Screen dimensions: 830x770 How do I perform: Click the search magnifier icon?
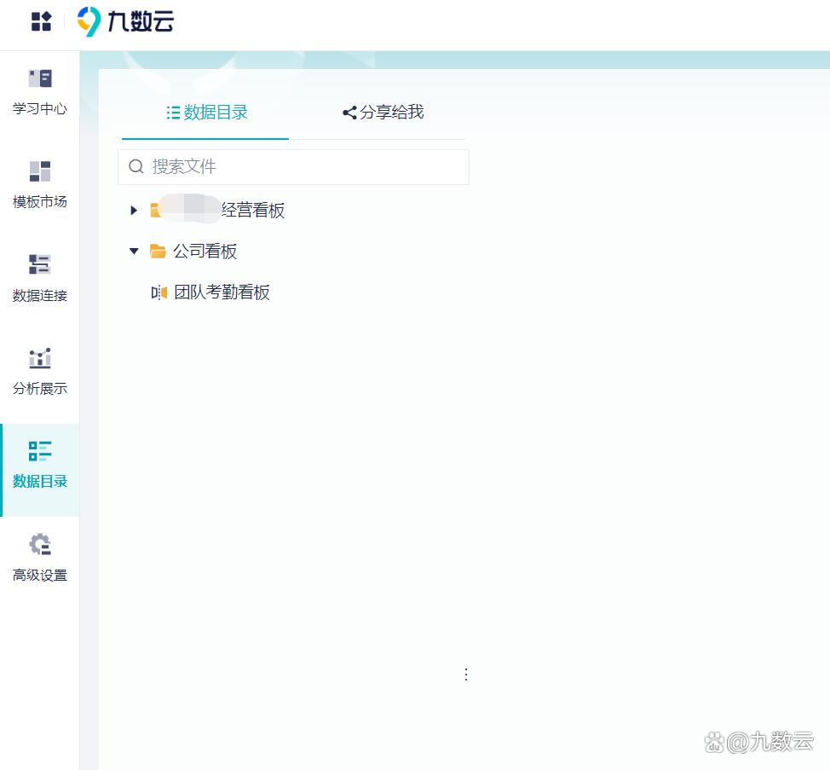click(x=136, y=166)
